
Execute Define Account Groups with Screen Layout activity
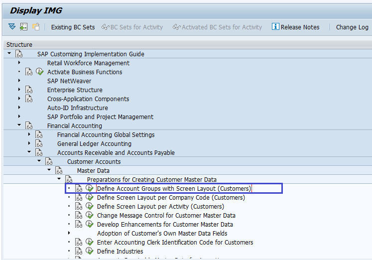[90, 188]
